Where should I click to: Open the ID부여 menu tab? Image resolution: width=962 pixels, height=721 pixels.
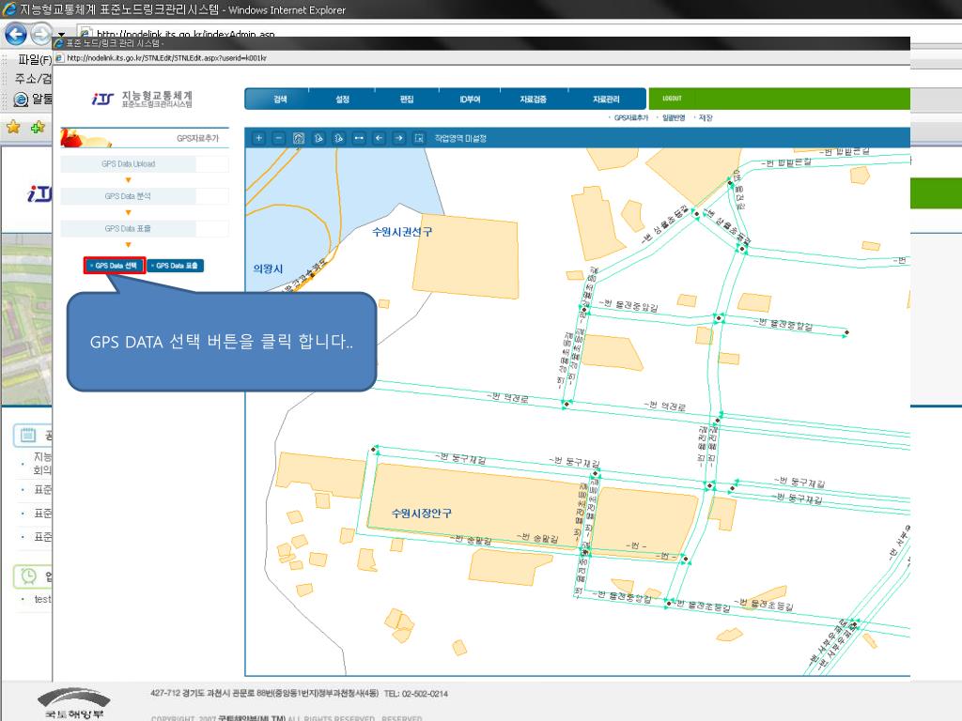(x=470, y=99)
